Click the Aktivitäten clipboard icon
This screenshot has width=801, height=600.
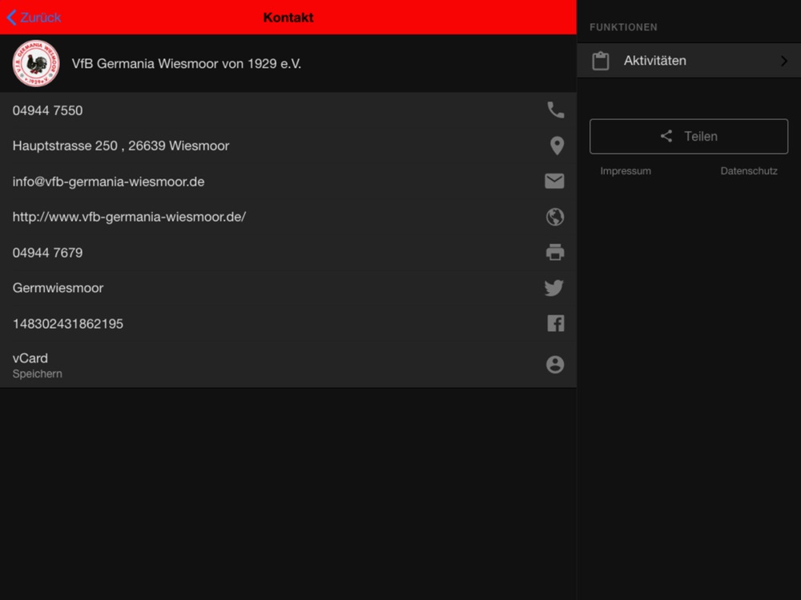pyautogui.click(x=600, y=61)
